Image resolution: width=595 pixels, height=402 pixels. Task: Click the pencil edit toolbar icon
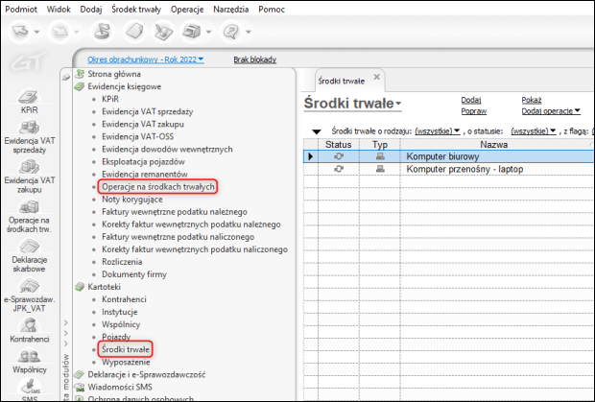click(163, 32)
